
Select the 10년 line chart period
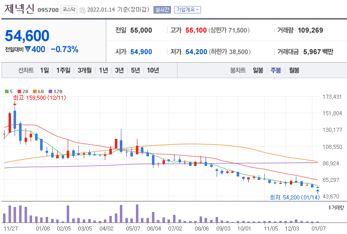pos(153,70)
